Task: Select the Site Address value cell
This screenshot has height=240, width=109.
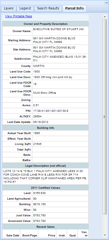Action: tap(60, 49)
